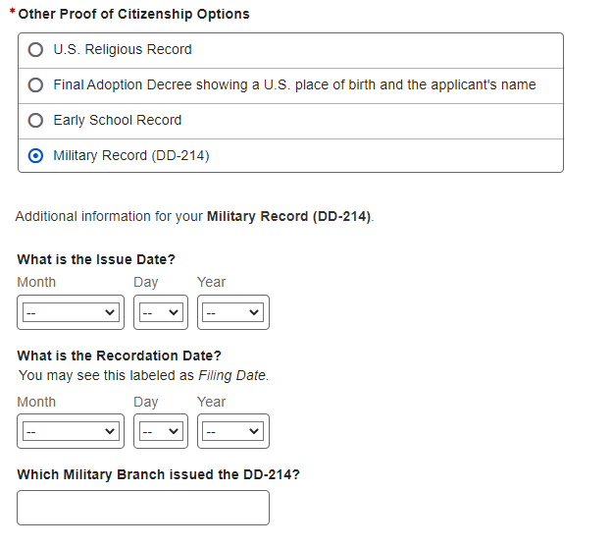Image resolution: width=612 pixels, height=547 pixels.
Task: Click the 'Early School Record' label text
Action: point(118,120)
